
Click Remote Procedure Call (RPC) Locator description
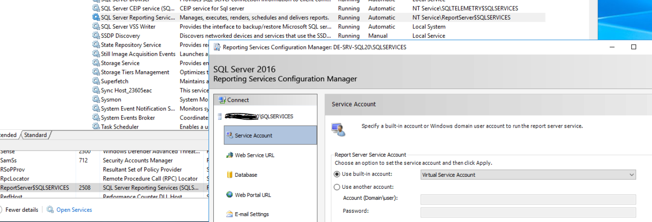(x=150, y=179)
